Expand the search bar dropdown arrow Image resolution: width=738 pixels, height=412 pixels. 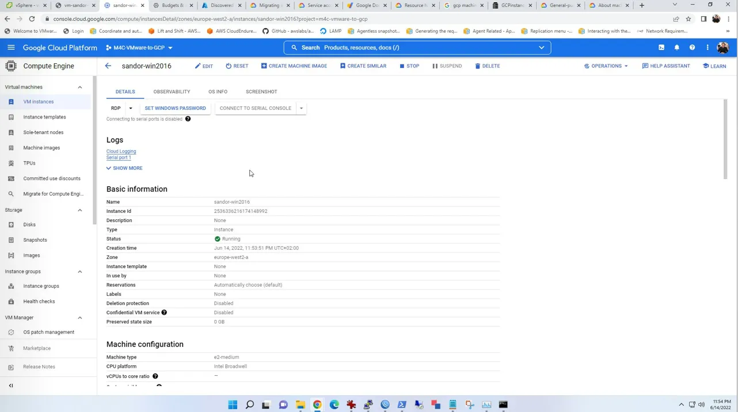[542, 48]
